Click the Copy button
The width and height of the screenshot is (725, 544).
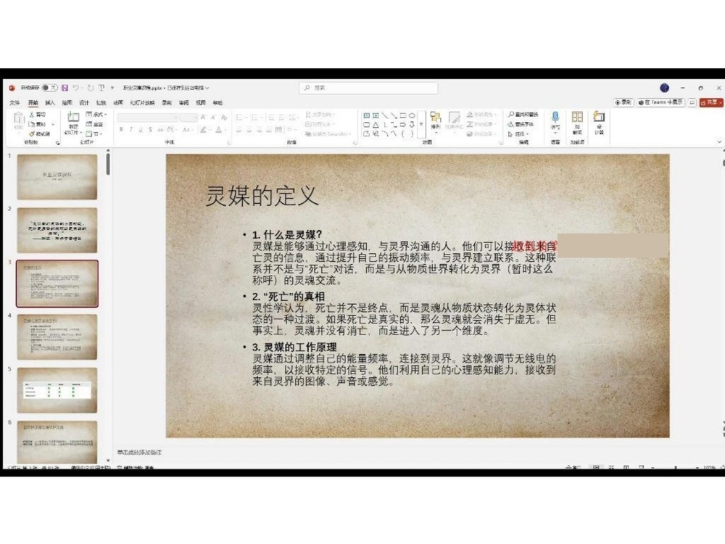click(x=38, y=124)
